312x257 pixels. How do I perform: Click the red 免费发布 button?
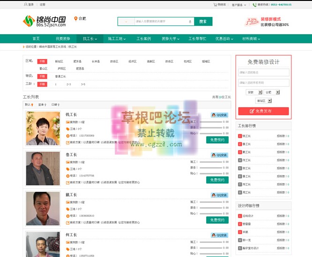point(263,111)
